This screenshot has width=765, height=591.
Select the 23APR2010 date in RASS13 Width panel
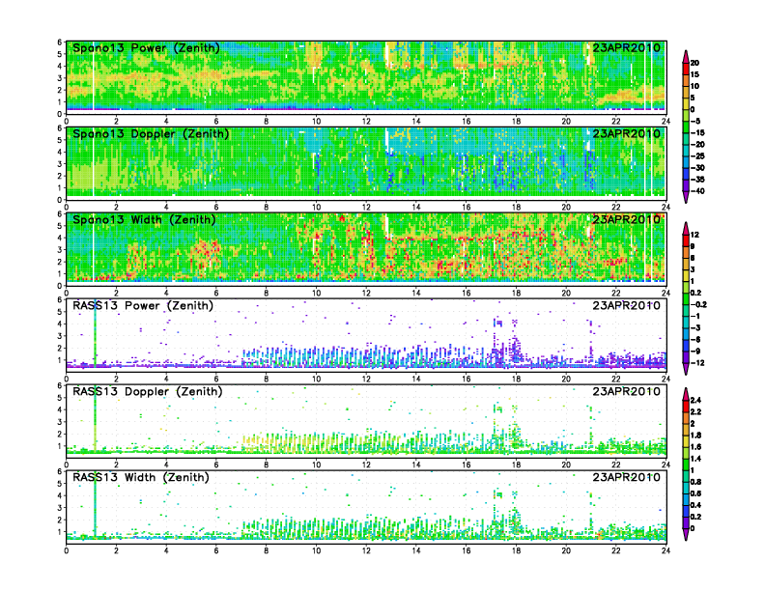tap(627, 477)
